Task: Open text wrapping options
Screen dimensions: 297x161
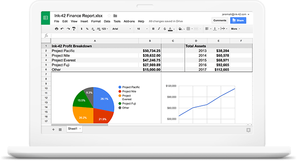Action: click(x=224, y=29)
